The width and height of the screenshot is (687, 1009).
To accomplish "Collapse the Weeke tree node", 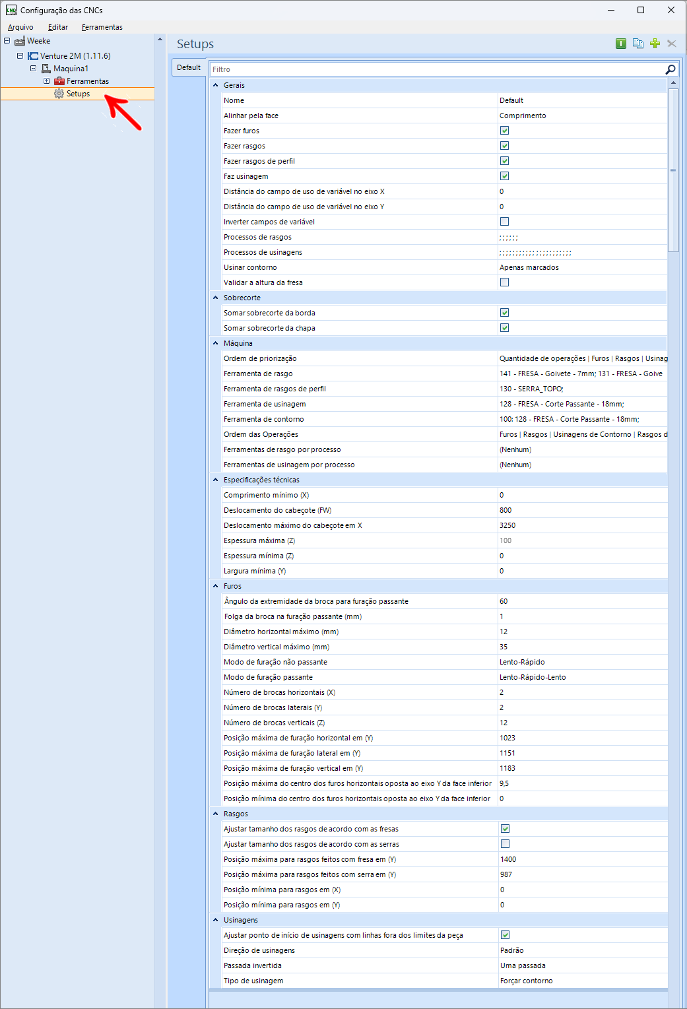I will 7,41.
